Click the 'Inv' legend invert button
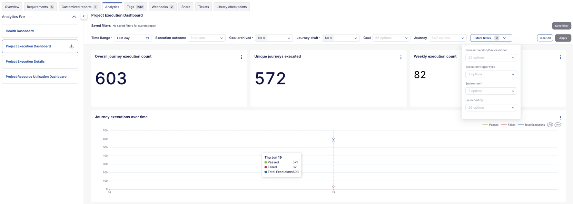The width and height of the screenshot is (573, 204). (x=558, y=125)
